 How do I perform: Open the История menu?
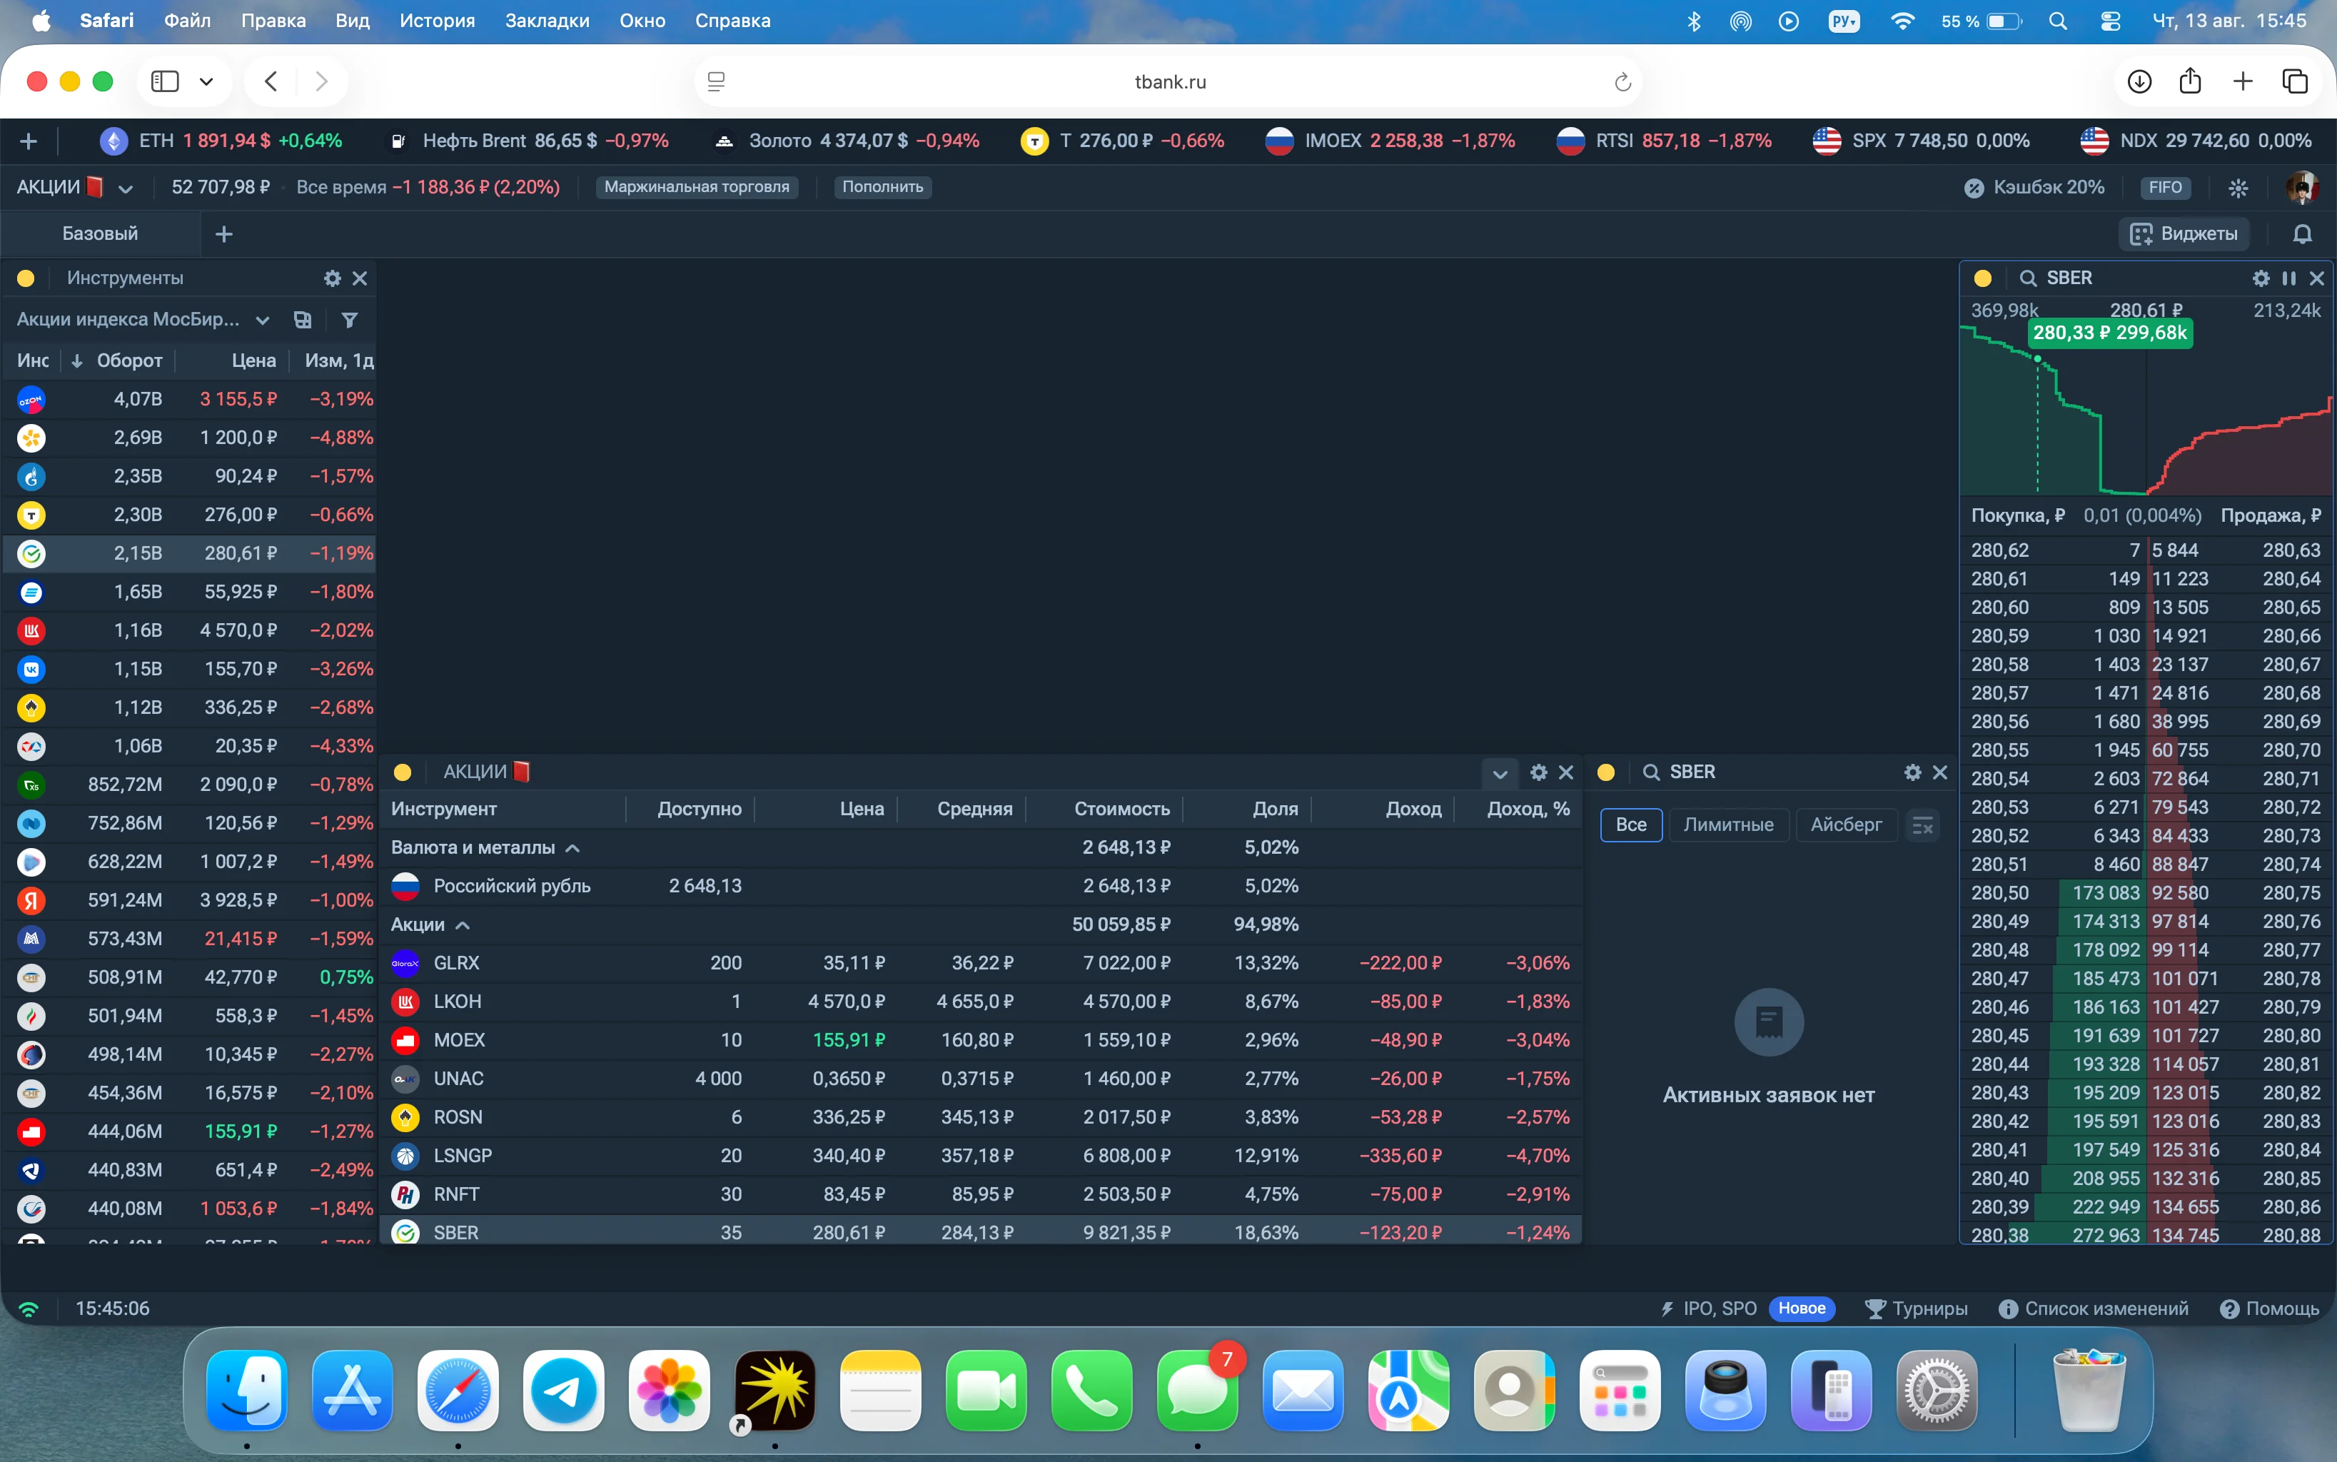pyautogui.click(x=437, y=20)
